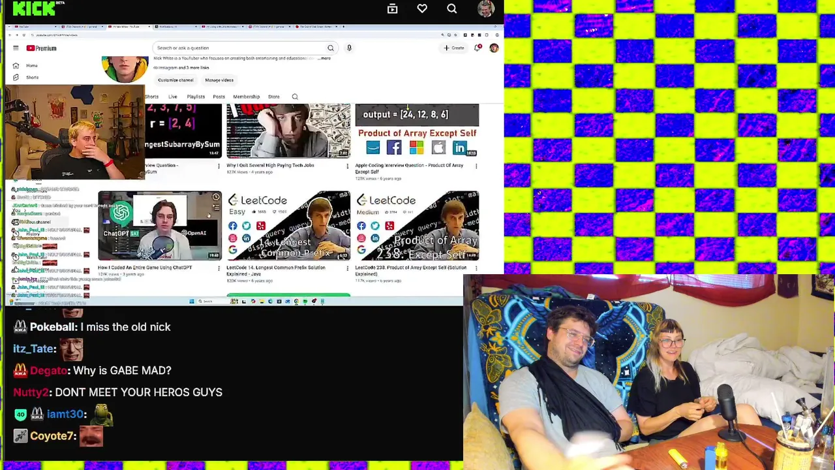This screenshot has height=470, width=835.
Task: Click the Customize channel button
Action: click(x=175, y=80)
